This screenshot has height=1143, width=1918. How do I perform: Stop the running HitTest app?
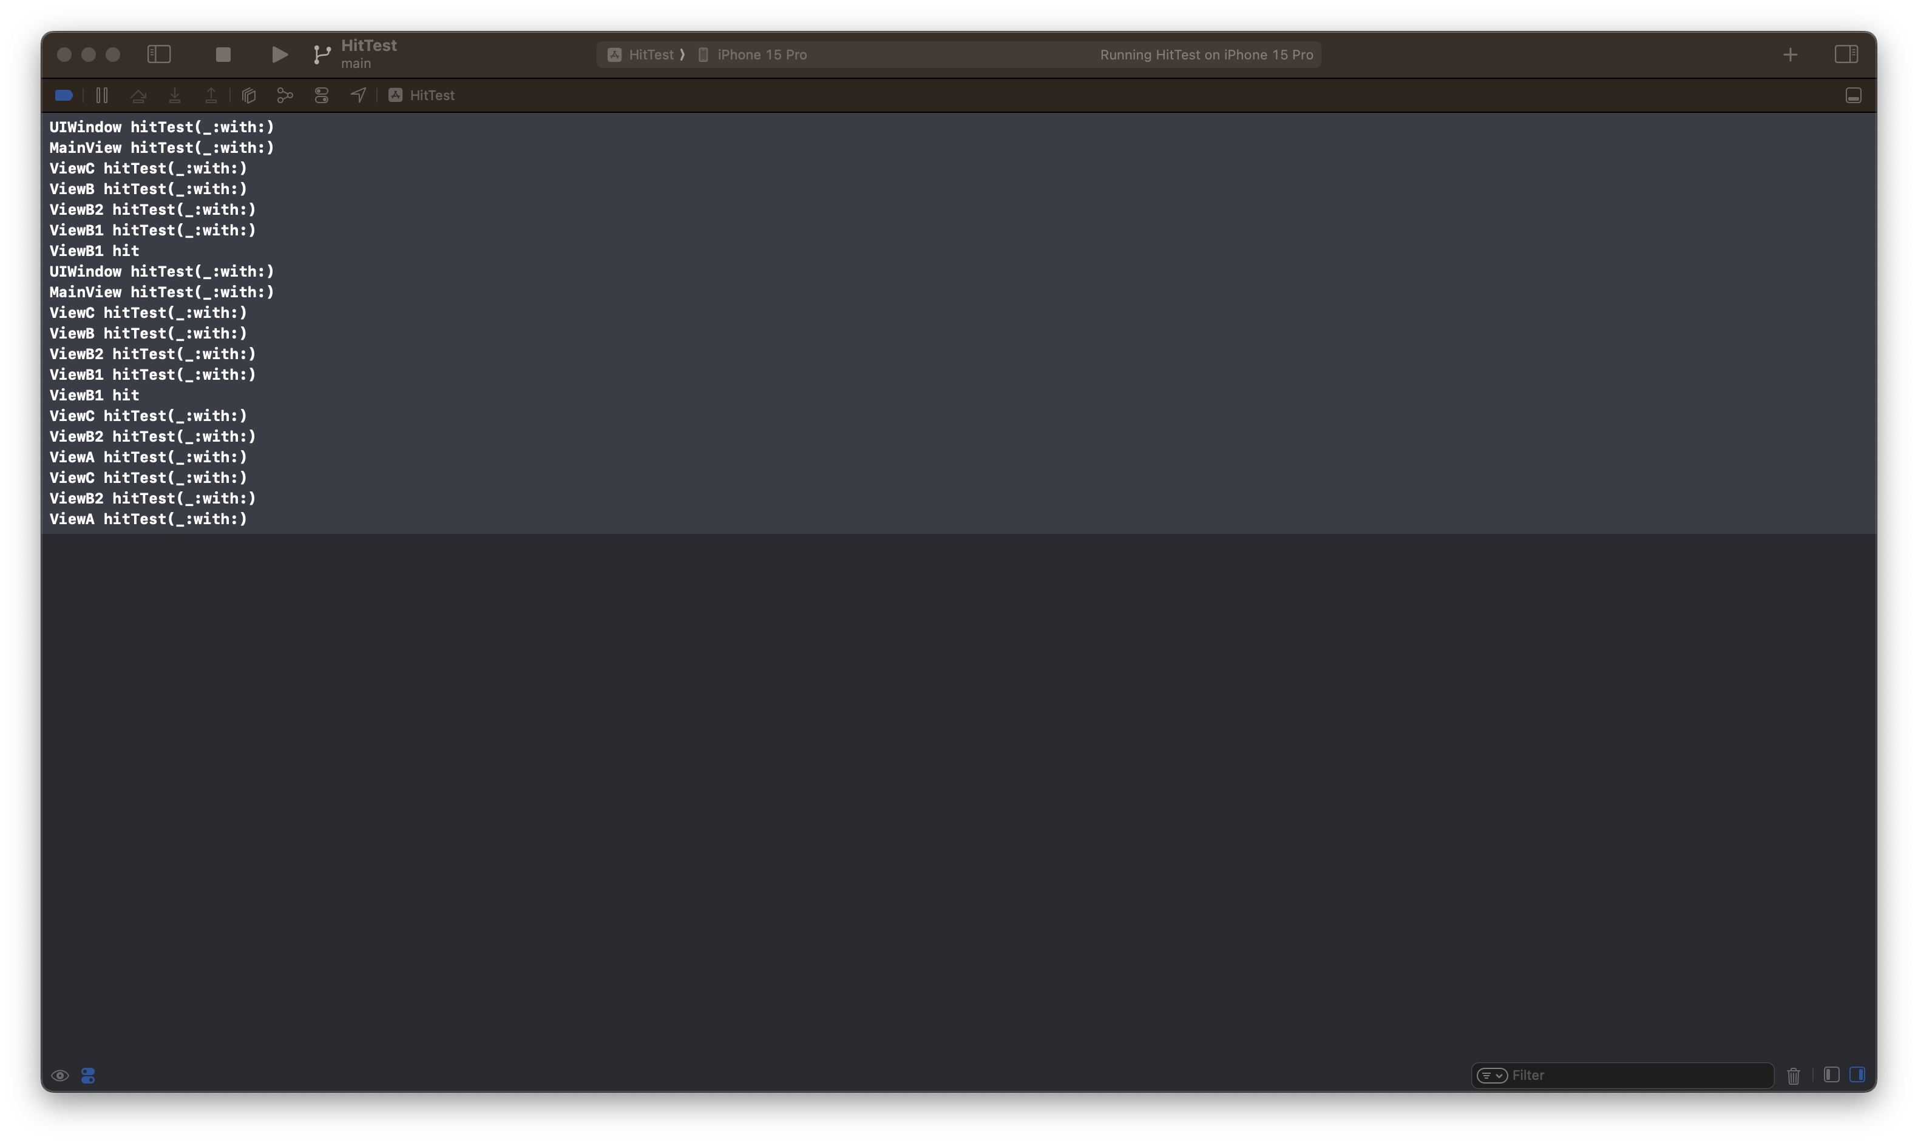click(223, 55)
